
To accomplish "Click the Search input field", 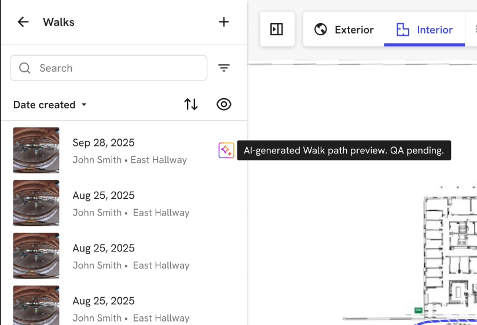I will [116, 68].
